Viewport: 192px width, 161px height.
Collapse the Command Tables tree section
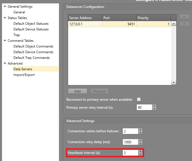[5, 41]
